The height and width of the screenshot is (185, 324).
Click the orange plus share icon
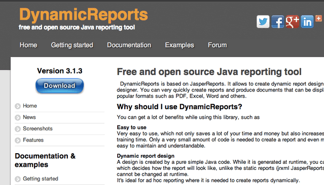point(318,19)
